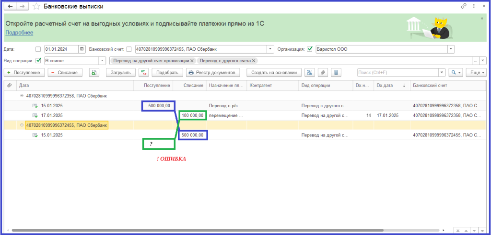Click the Дт/Кт postings icon
This screenshot has width=491, height=235.
[143, 73]
